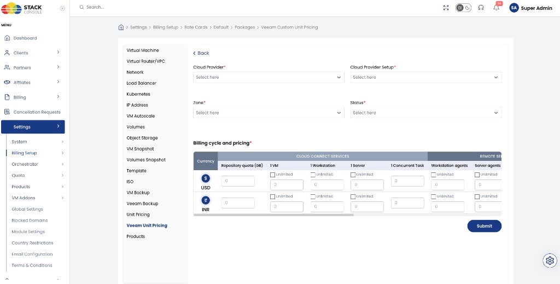Open Country Restrictions in sidebar
This screenshot has width=560, height=284.
(32, 243)
